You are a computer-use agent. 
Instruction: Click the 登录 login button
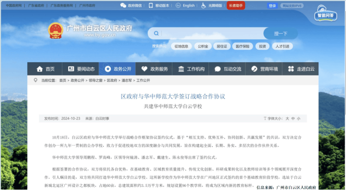tap(272, 6)
